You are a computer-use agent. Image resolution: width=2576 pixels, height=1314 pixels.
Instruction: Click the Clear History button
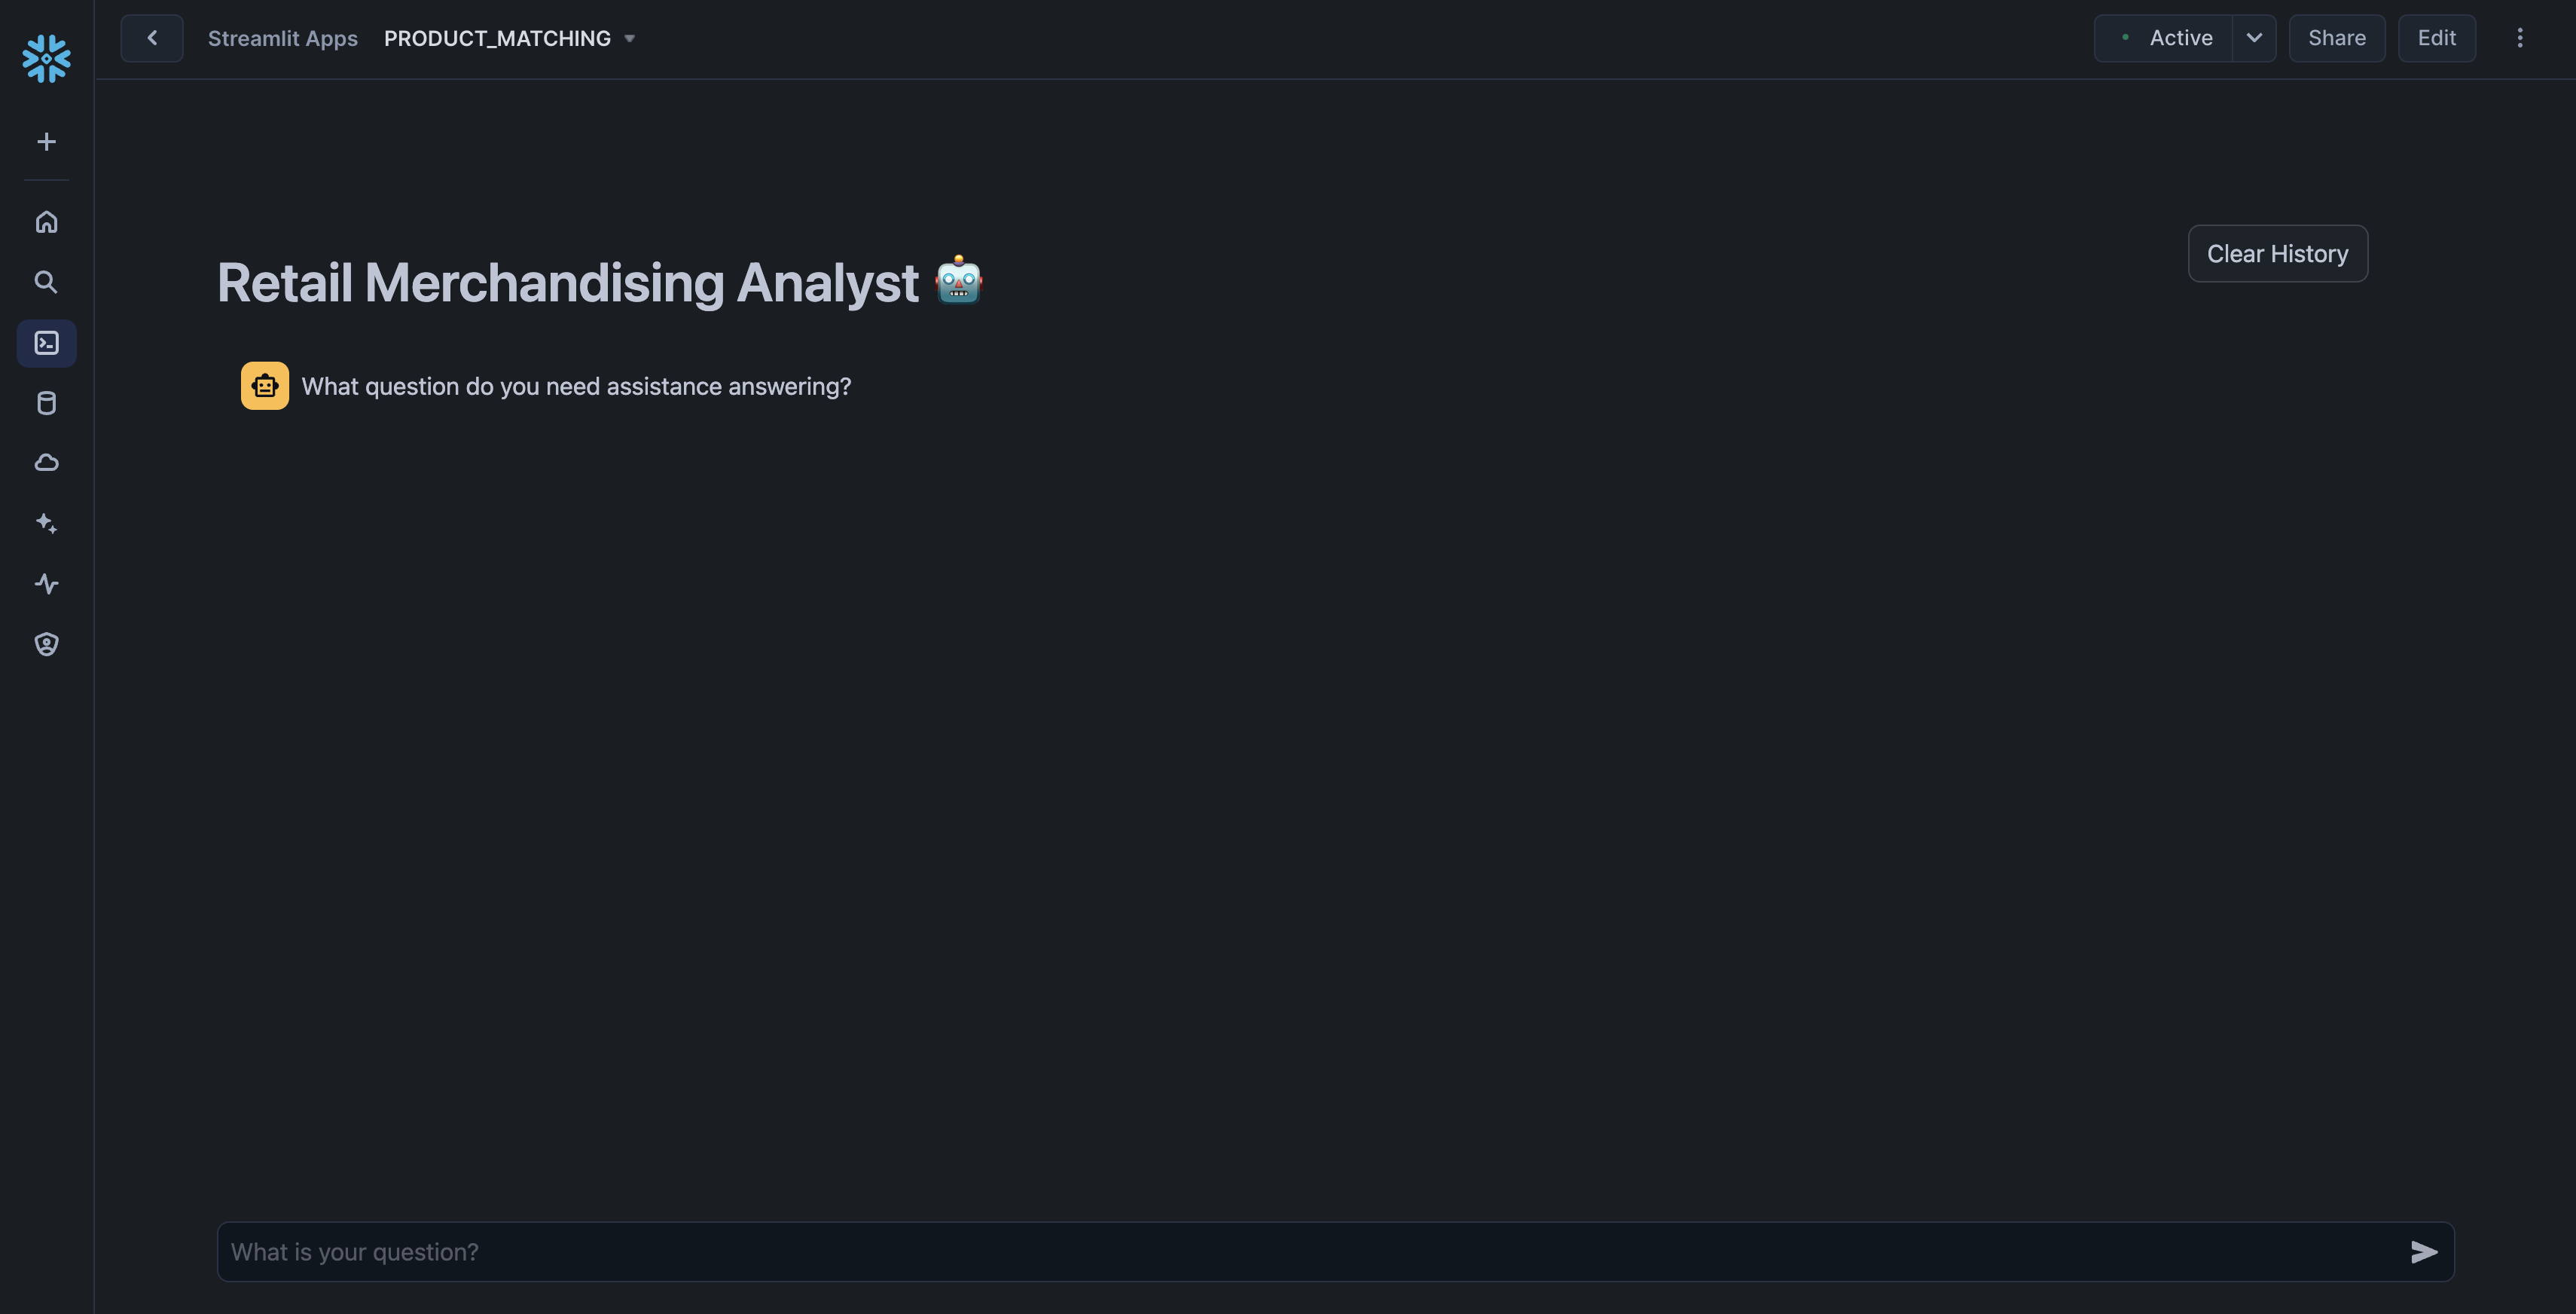(2277, 253)
